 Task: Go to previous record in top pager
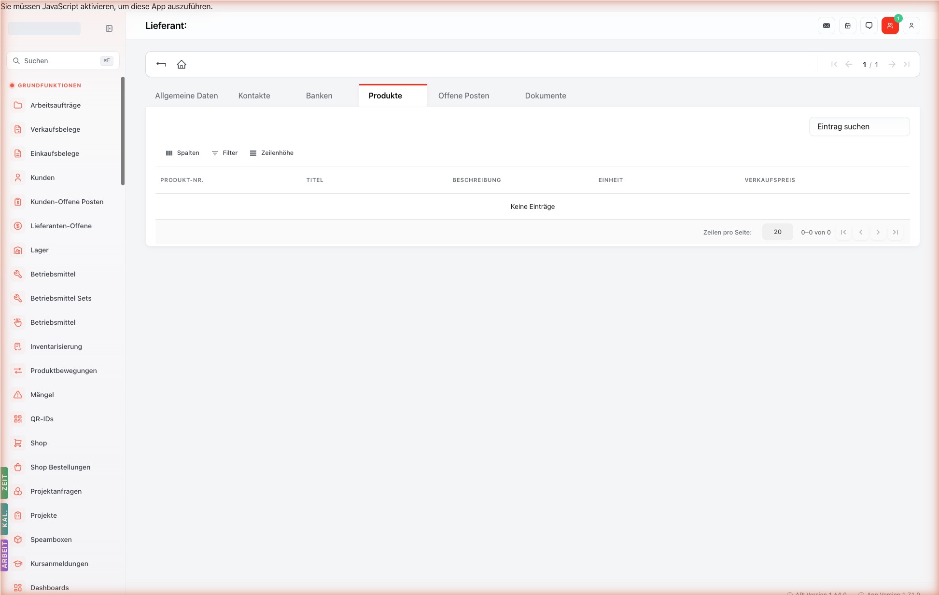(x=849, y=64)
